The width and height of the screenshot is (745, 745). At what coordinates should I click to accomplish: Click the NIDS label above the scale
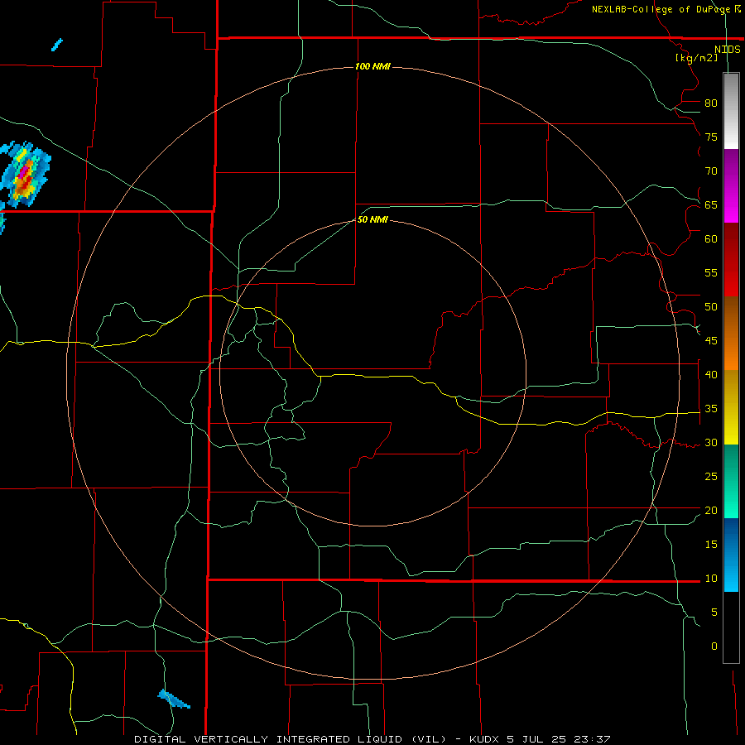[727, 50]
